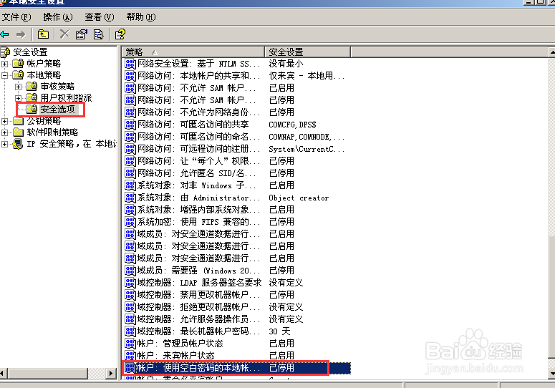Select the 用户权利指派 folder
Viewport: 555px width, 388px height.
click(x=66, y=98)
